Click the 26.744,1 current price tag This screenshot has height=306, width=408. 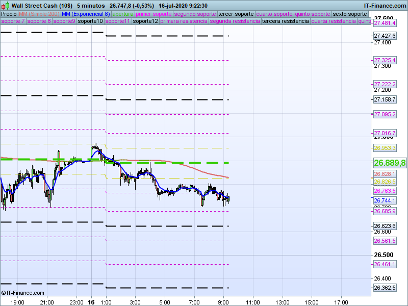(x=385, y=201)
